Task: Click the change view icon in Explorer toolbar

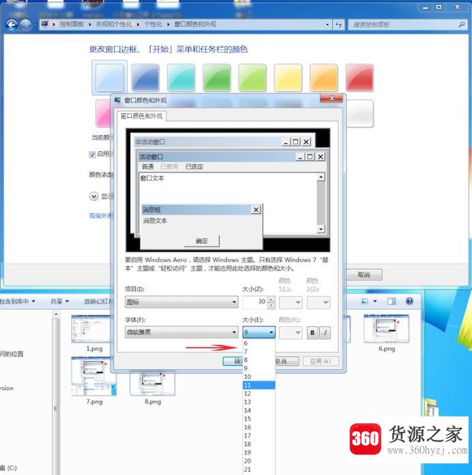Action: pos(365,301)
